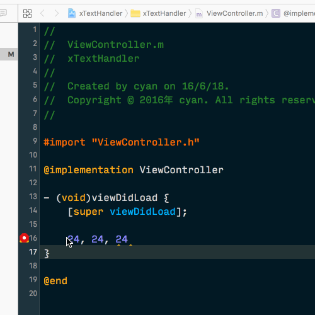This screenshot has height=315, width=315.
Task: Open the @implementation breadcrumb segment
Action: [294, 13]
